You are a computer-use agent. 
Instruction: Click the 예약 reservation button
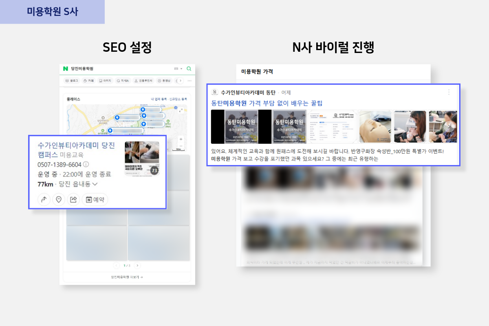pos(95,200)
